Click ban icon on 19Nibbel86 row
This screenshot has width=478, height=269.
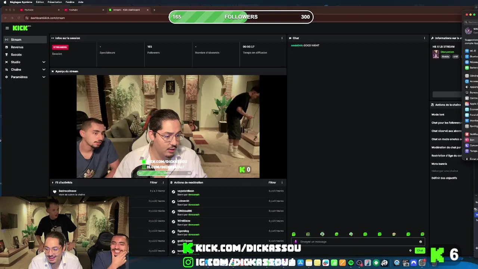click(173, 212)
